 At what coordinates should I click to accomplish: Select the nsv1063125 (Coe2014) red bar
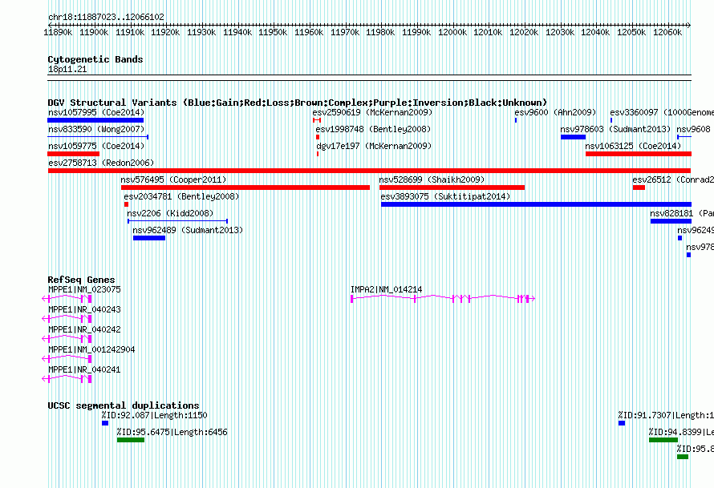point(639,154)
